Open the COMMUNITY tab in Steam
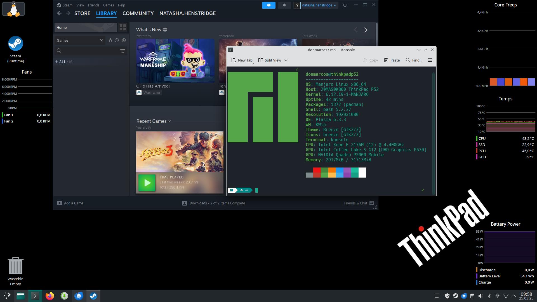537x302 pixels. pos(138,13)
